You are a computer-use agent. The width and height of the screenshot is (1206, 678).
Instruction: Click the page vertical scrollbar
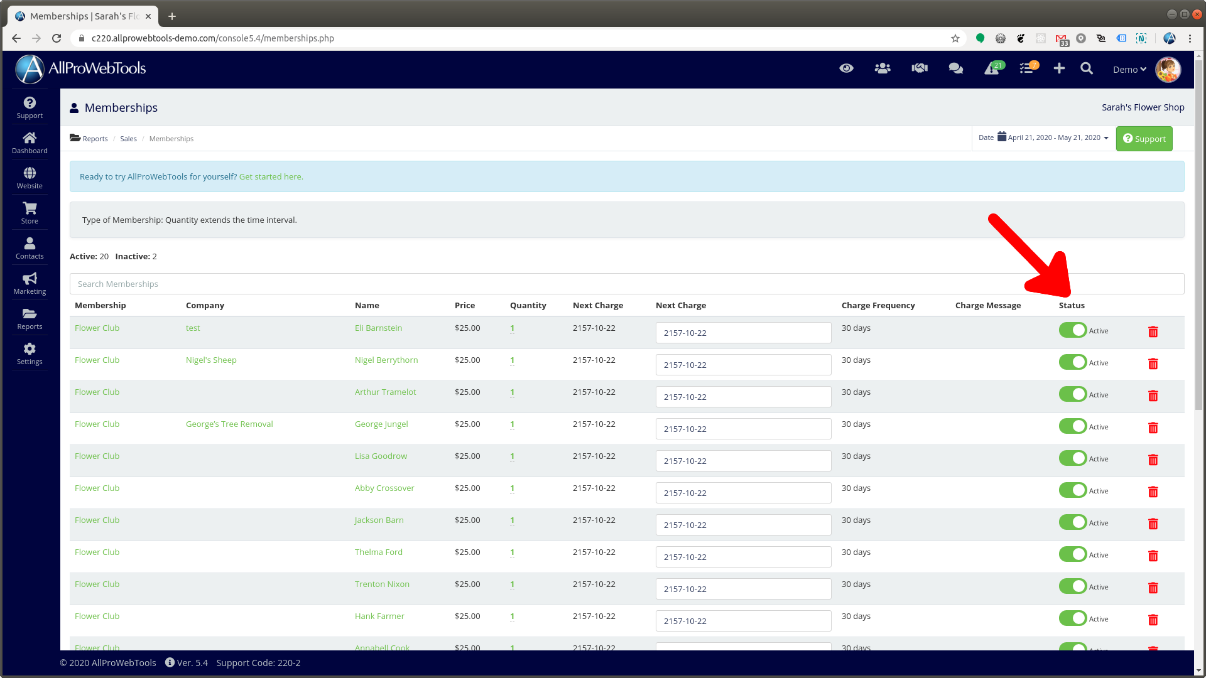pyautogui.click(x=1198, y=235)
